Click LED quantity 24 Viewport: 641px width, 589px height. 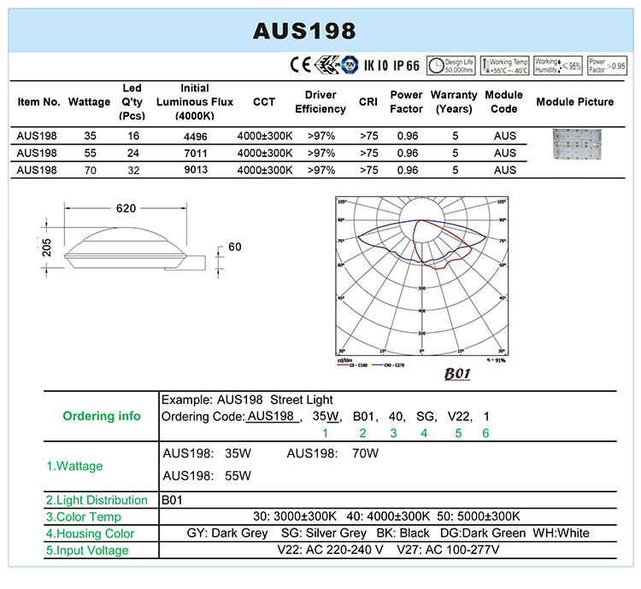[133, 153]
